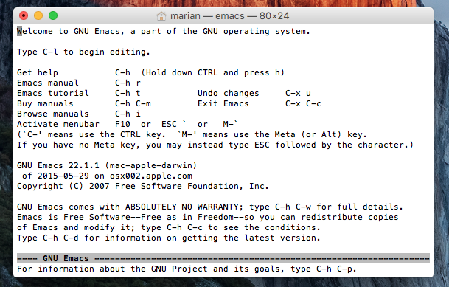Click the 'GNU Emacs' mode line bar
449x287 pixels.
coord(223,258)
